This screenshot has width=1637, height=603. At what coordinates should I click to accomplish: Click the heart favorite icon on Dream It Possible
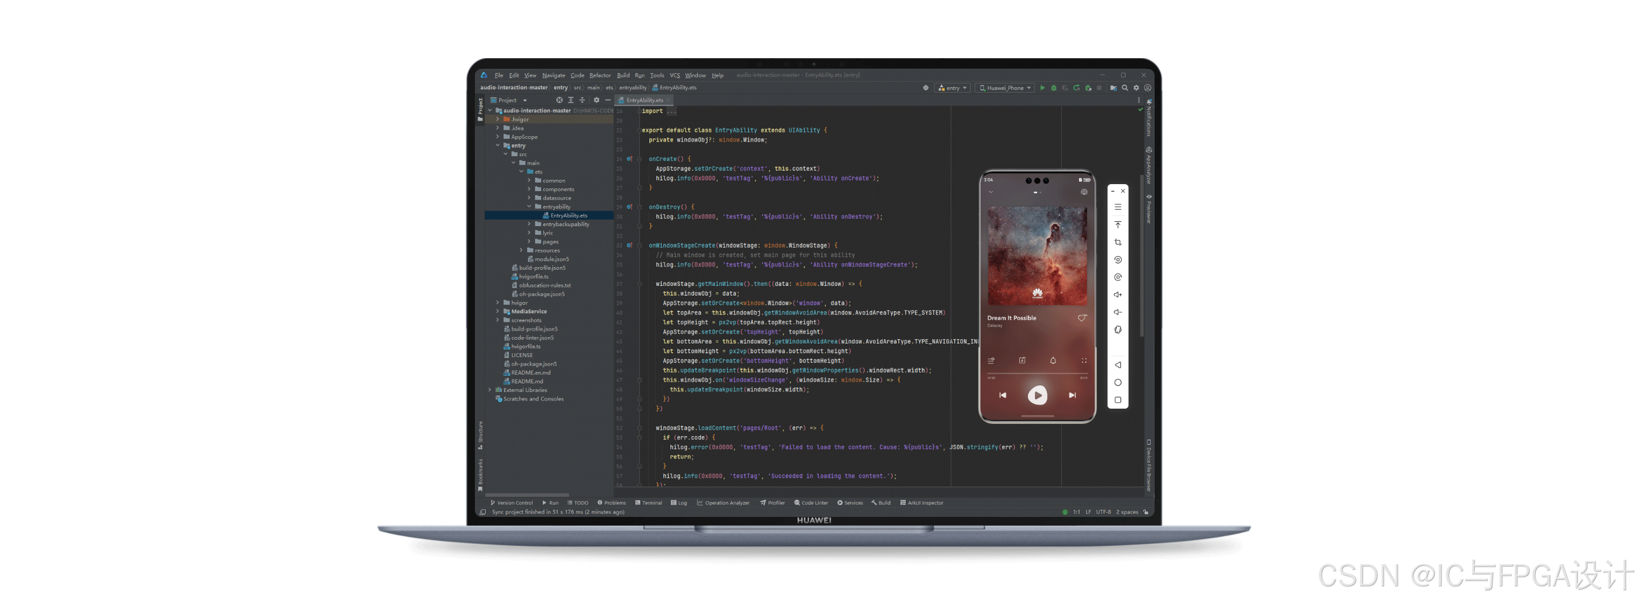point(1082,318)
